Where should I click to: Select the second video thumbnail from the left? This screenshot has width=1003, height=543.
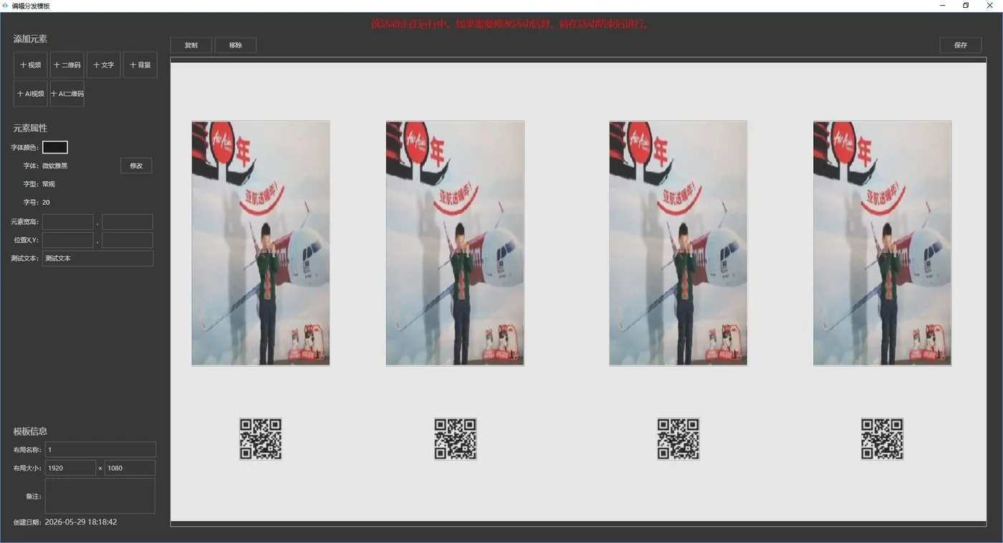click(455, 244)
